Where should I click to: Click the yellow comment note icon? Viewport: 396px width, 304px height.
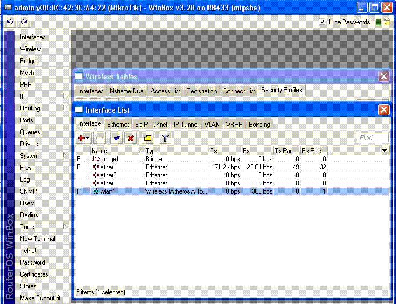click(148, 138)
